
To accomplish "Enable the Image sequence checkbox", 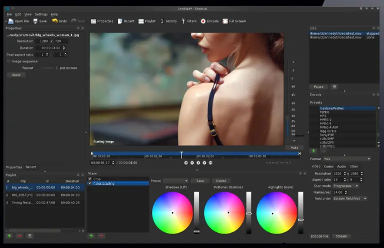I will click(x=9, y=61).
